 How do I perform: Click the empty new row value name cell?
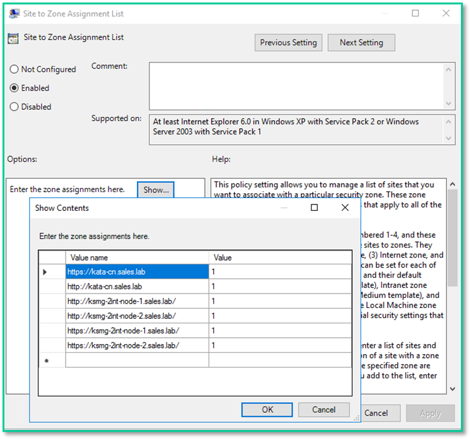point(137,360)
